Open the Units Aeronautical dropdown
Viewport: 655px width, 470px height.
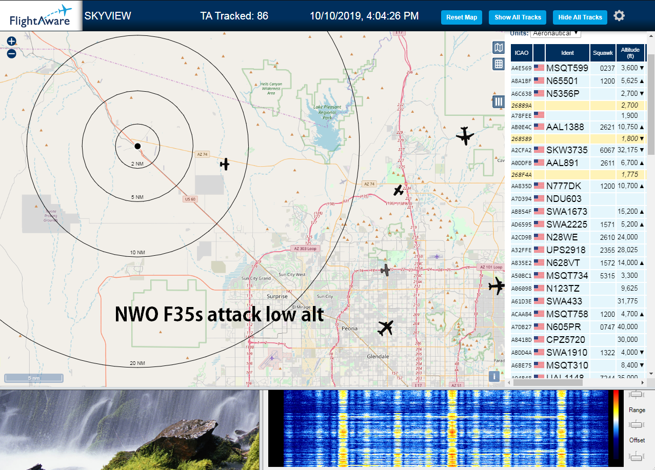(x=555, y=33)
